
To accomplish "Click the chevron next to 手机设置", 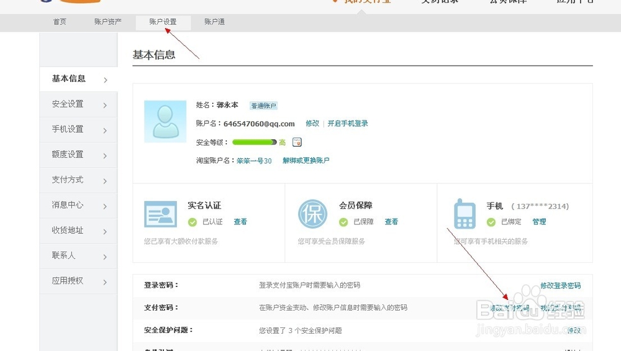I will [x=106, y=130].
